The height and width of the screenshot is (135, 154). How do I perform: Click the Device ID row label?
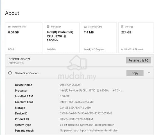21,113
